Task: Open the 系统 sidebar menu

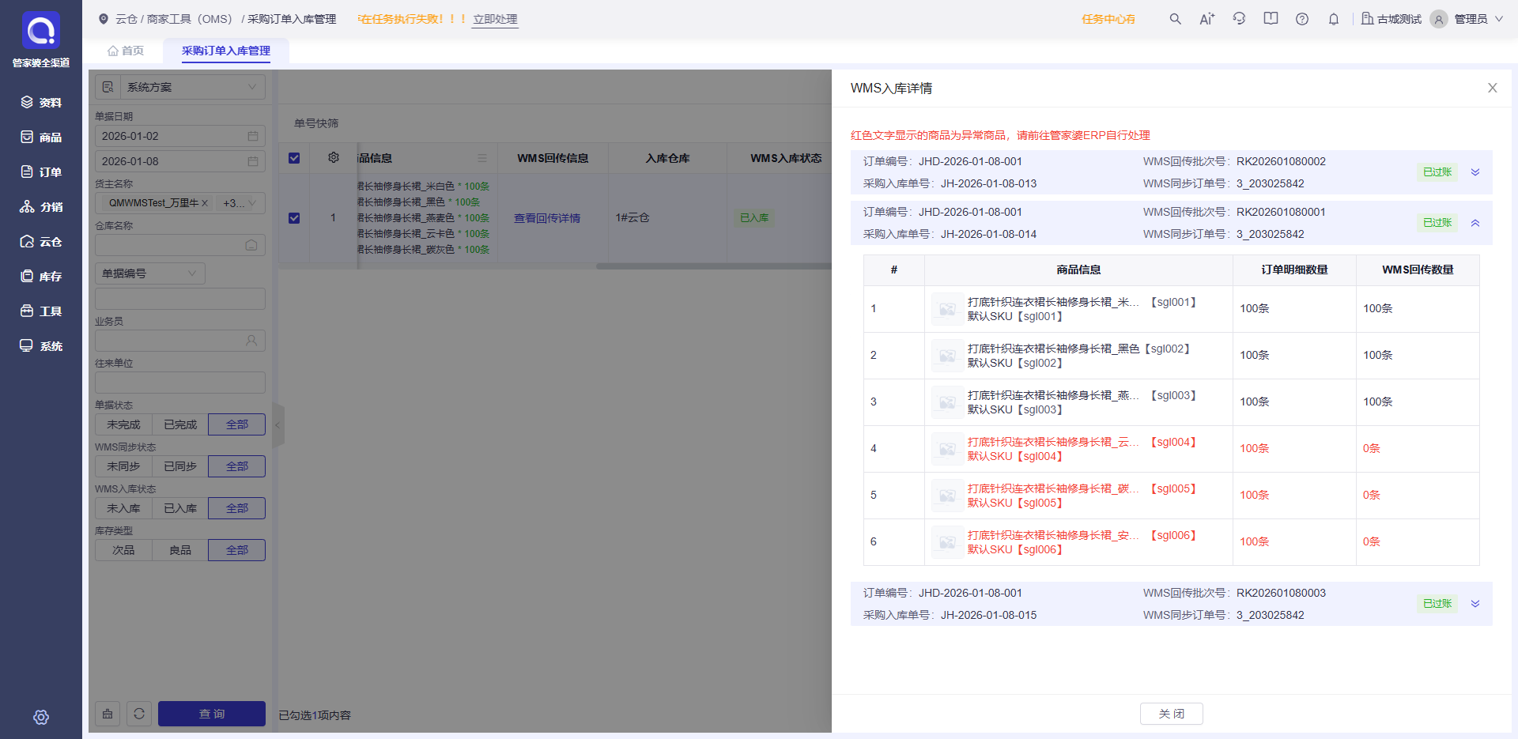Action: 41,346
